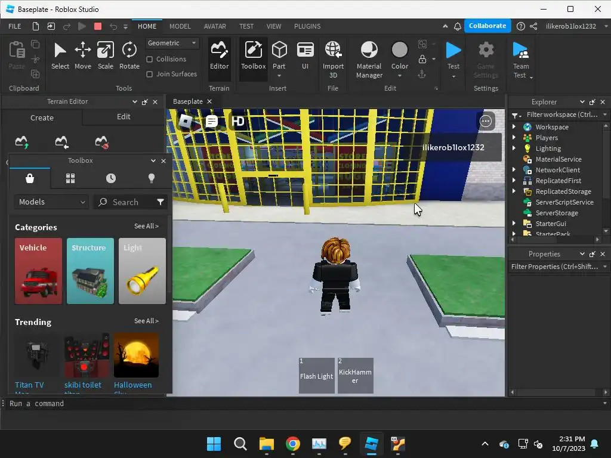611x458 pixels.
Task: Click the Anchor icon in Edit group
Action: coord(422,75)
